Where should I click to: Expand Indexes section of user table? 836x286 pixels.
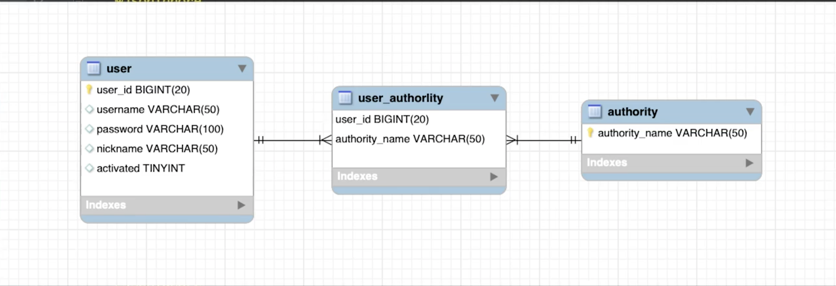pyautogui.click(x=241, y=205)
